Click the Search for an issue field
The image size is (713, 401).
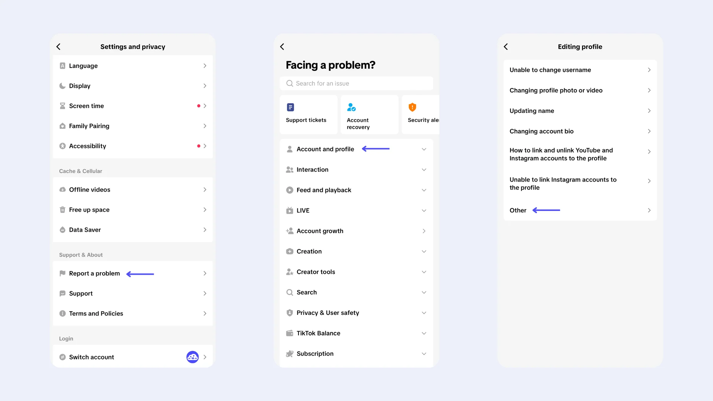[356, 84]
